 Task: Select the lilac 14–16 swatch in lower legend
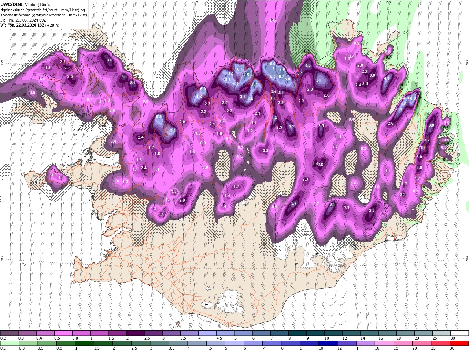click(x=365, y=343)
